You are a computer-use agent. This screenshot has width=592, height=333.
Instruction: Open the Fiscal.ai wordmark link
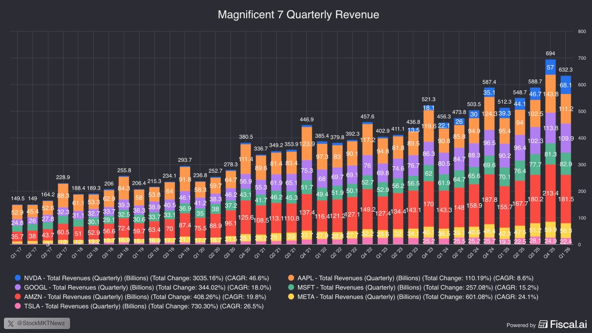click(567, 324)
